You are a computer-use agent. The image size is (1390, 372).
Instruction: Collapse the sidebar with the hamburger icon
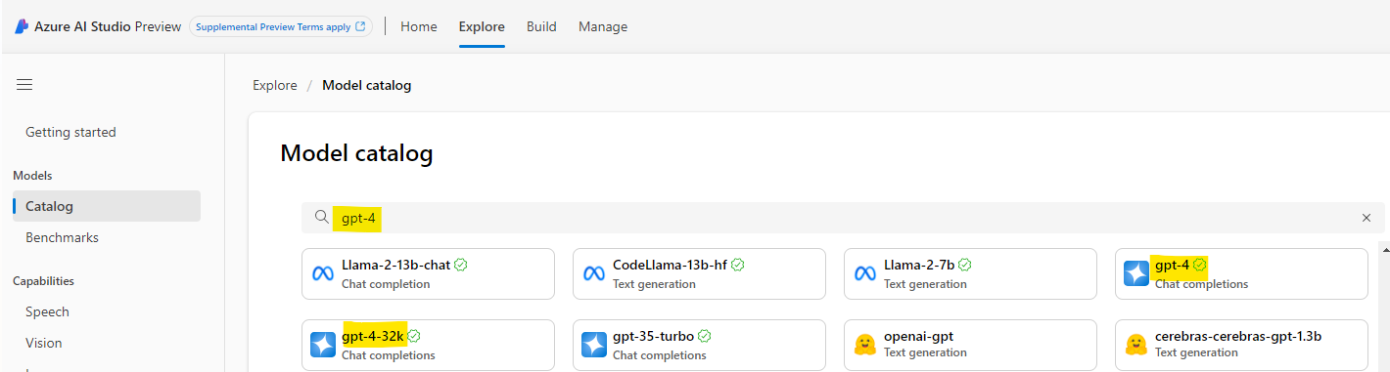[24, 85]
